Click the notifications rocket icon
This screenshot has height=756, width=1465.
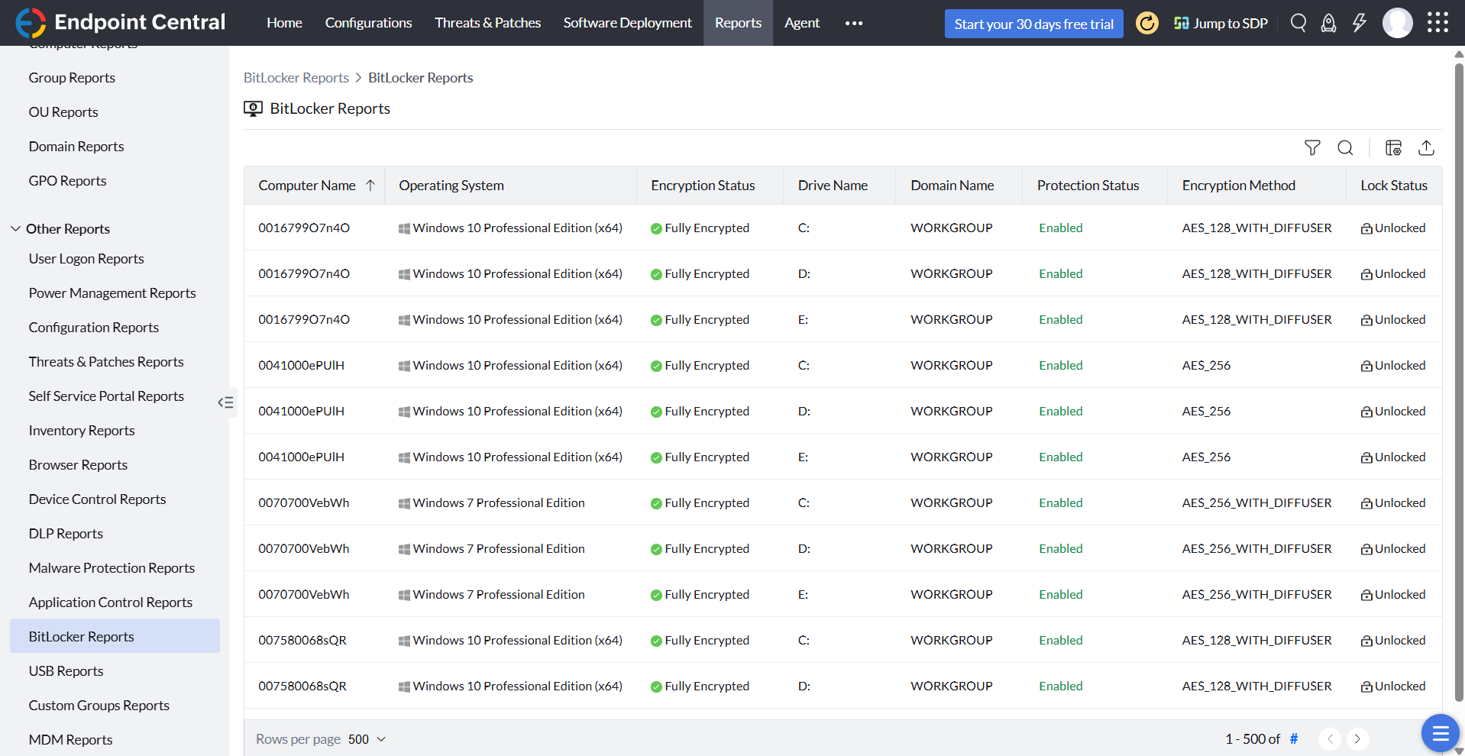[1328, 23]
